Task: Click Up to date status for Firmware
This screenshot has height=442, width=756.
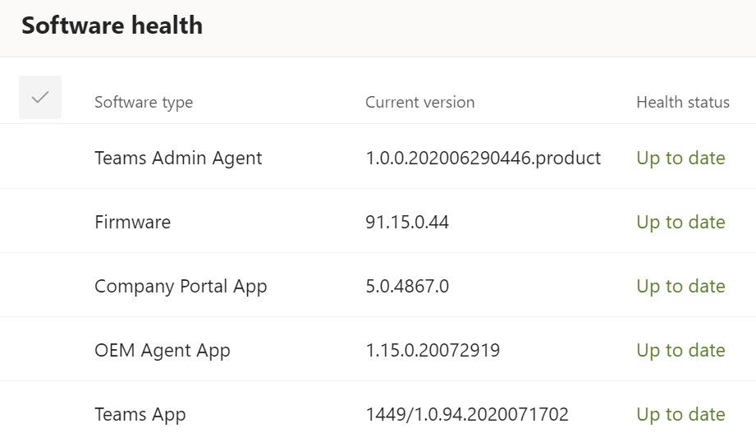Action: pyautogui.click(x=680, y=222)
